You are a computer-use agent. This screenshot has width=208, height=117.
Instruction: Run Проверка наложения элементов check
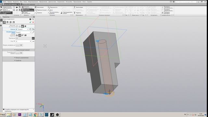pyautogui.click(x=167, y=7)
